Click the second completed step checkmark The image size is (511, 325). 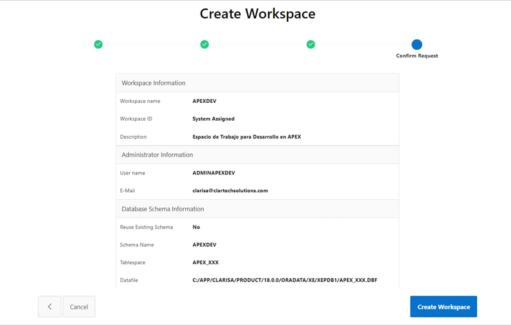coord(204,44)
